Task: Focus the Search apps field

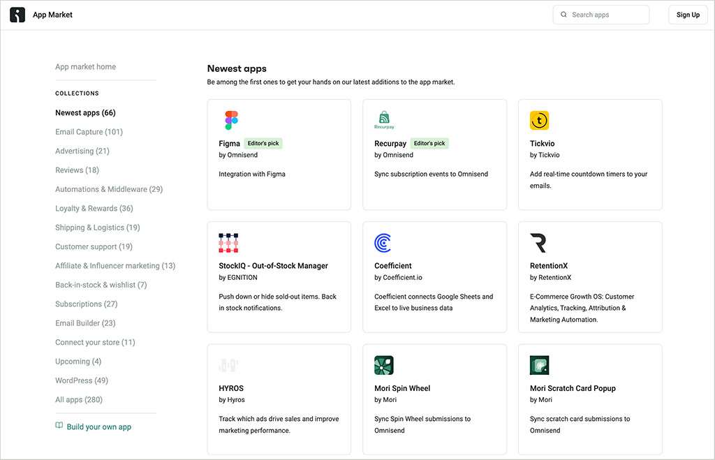Action: pyautogui.click(x=601, y=15)
